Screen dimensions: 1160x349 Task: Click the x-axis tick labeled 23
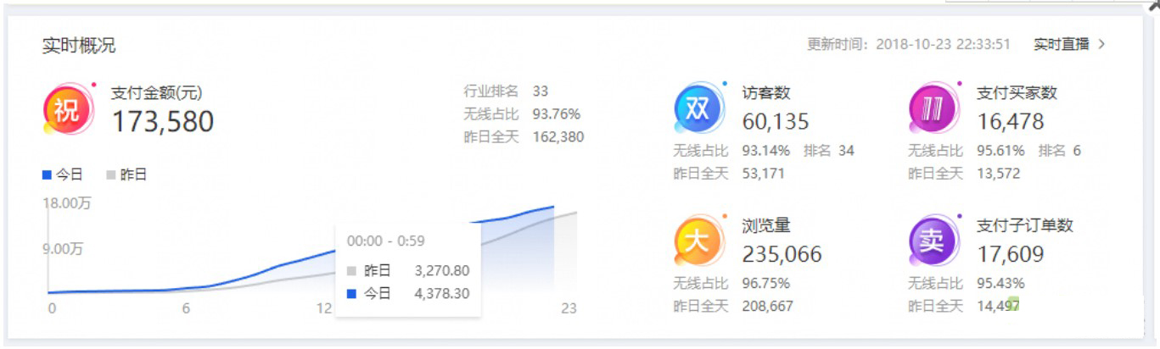point(569,308)
